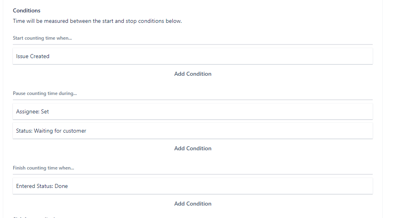This screenshot has width=394, height=218.
Task: Click the word 'Done' in finish condition
Action: [61, 186]
